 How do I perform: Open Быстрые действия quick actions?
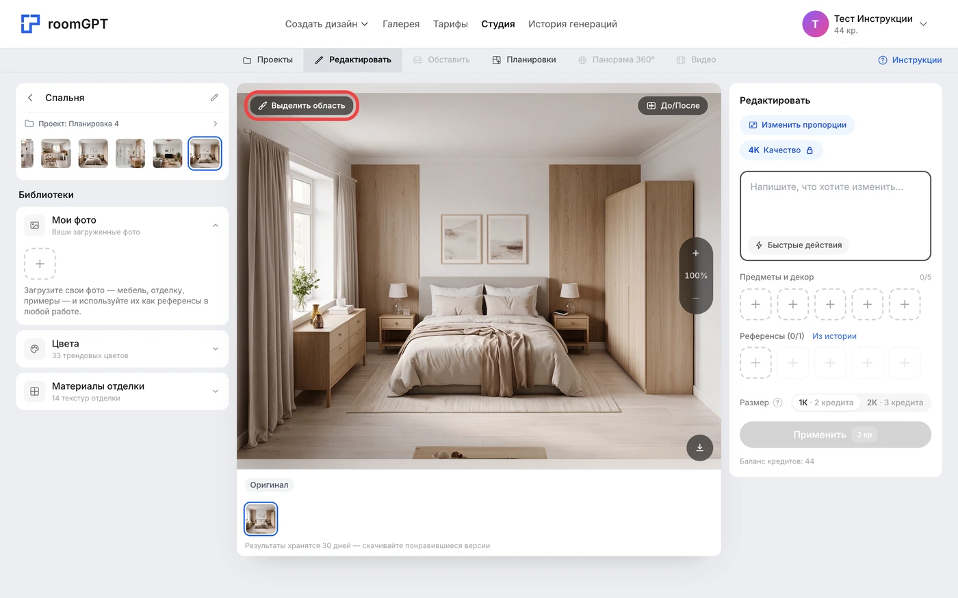tap(798, 245)
